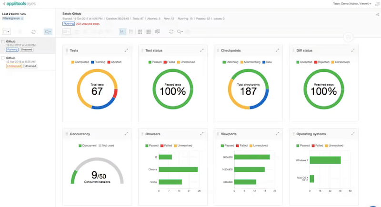Click the Operating systems widget drag handle
This screenshot has width=381, height=207.
pos(293,134)
